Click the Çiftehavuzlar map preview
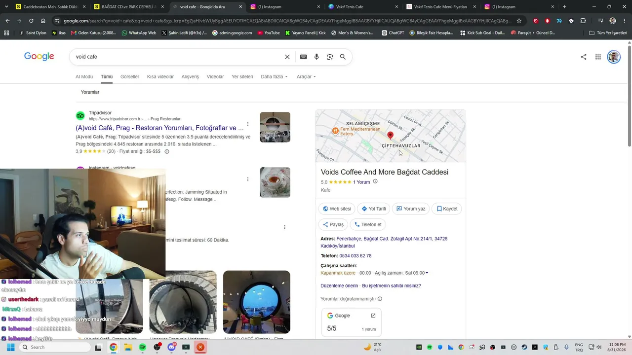Image resolution: width=632 pixels, height=355 pixels. pos(391,136)
